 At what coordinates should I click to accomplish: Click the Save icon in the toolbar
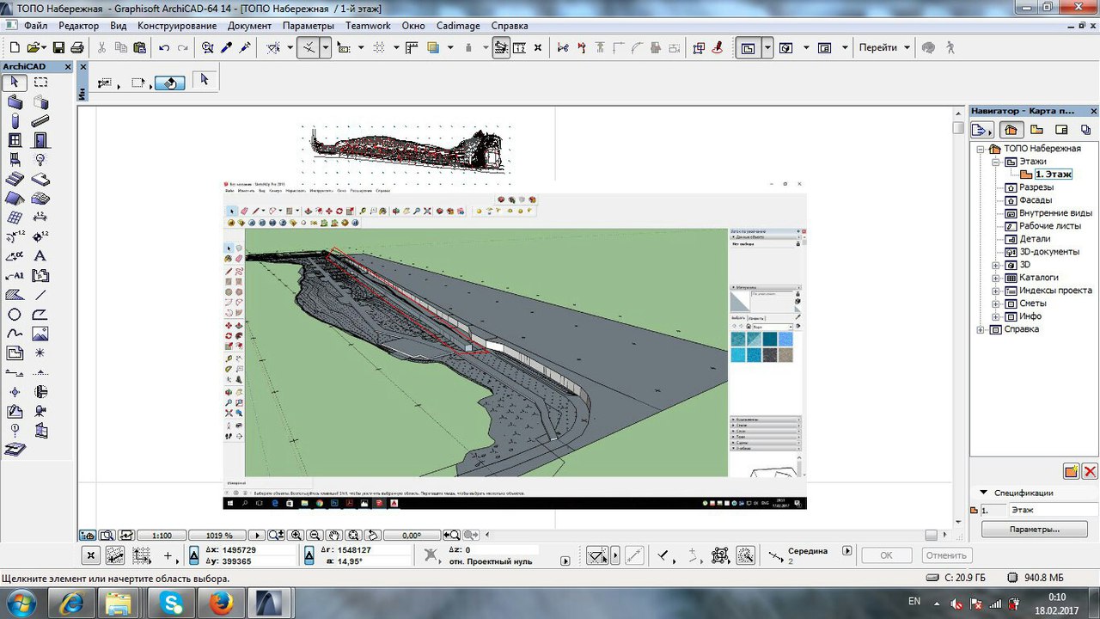coord(59,48)
